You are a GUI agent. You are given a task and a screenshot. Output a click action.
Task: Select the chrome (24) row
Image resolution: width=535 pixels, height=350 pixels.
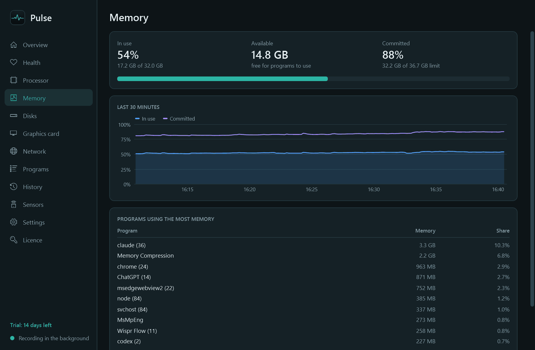click(x=313, y=267)
